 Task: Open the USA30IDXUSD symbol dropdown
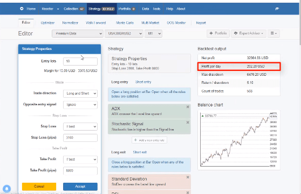pos(124,33)
